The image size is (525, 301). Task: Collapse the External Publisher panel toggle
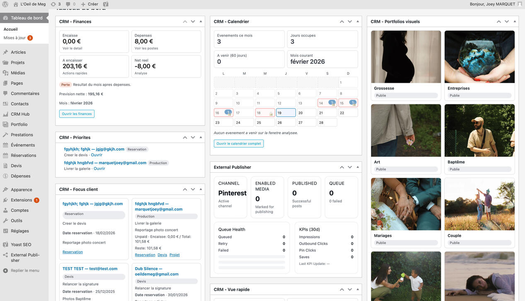coord(358,167)
